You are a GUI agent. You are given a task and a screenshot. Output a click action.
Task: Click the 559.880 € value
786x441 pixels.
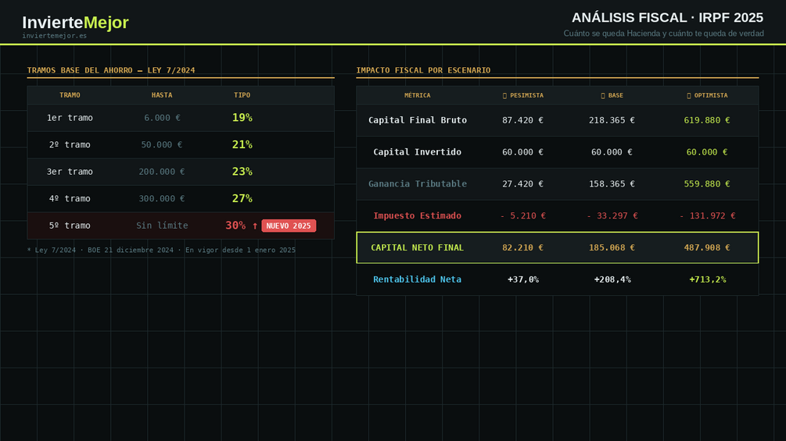(707, 184)
